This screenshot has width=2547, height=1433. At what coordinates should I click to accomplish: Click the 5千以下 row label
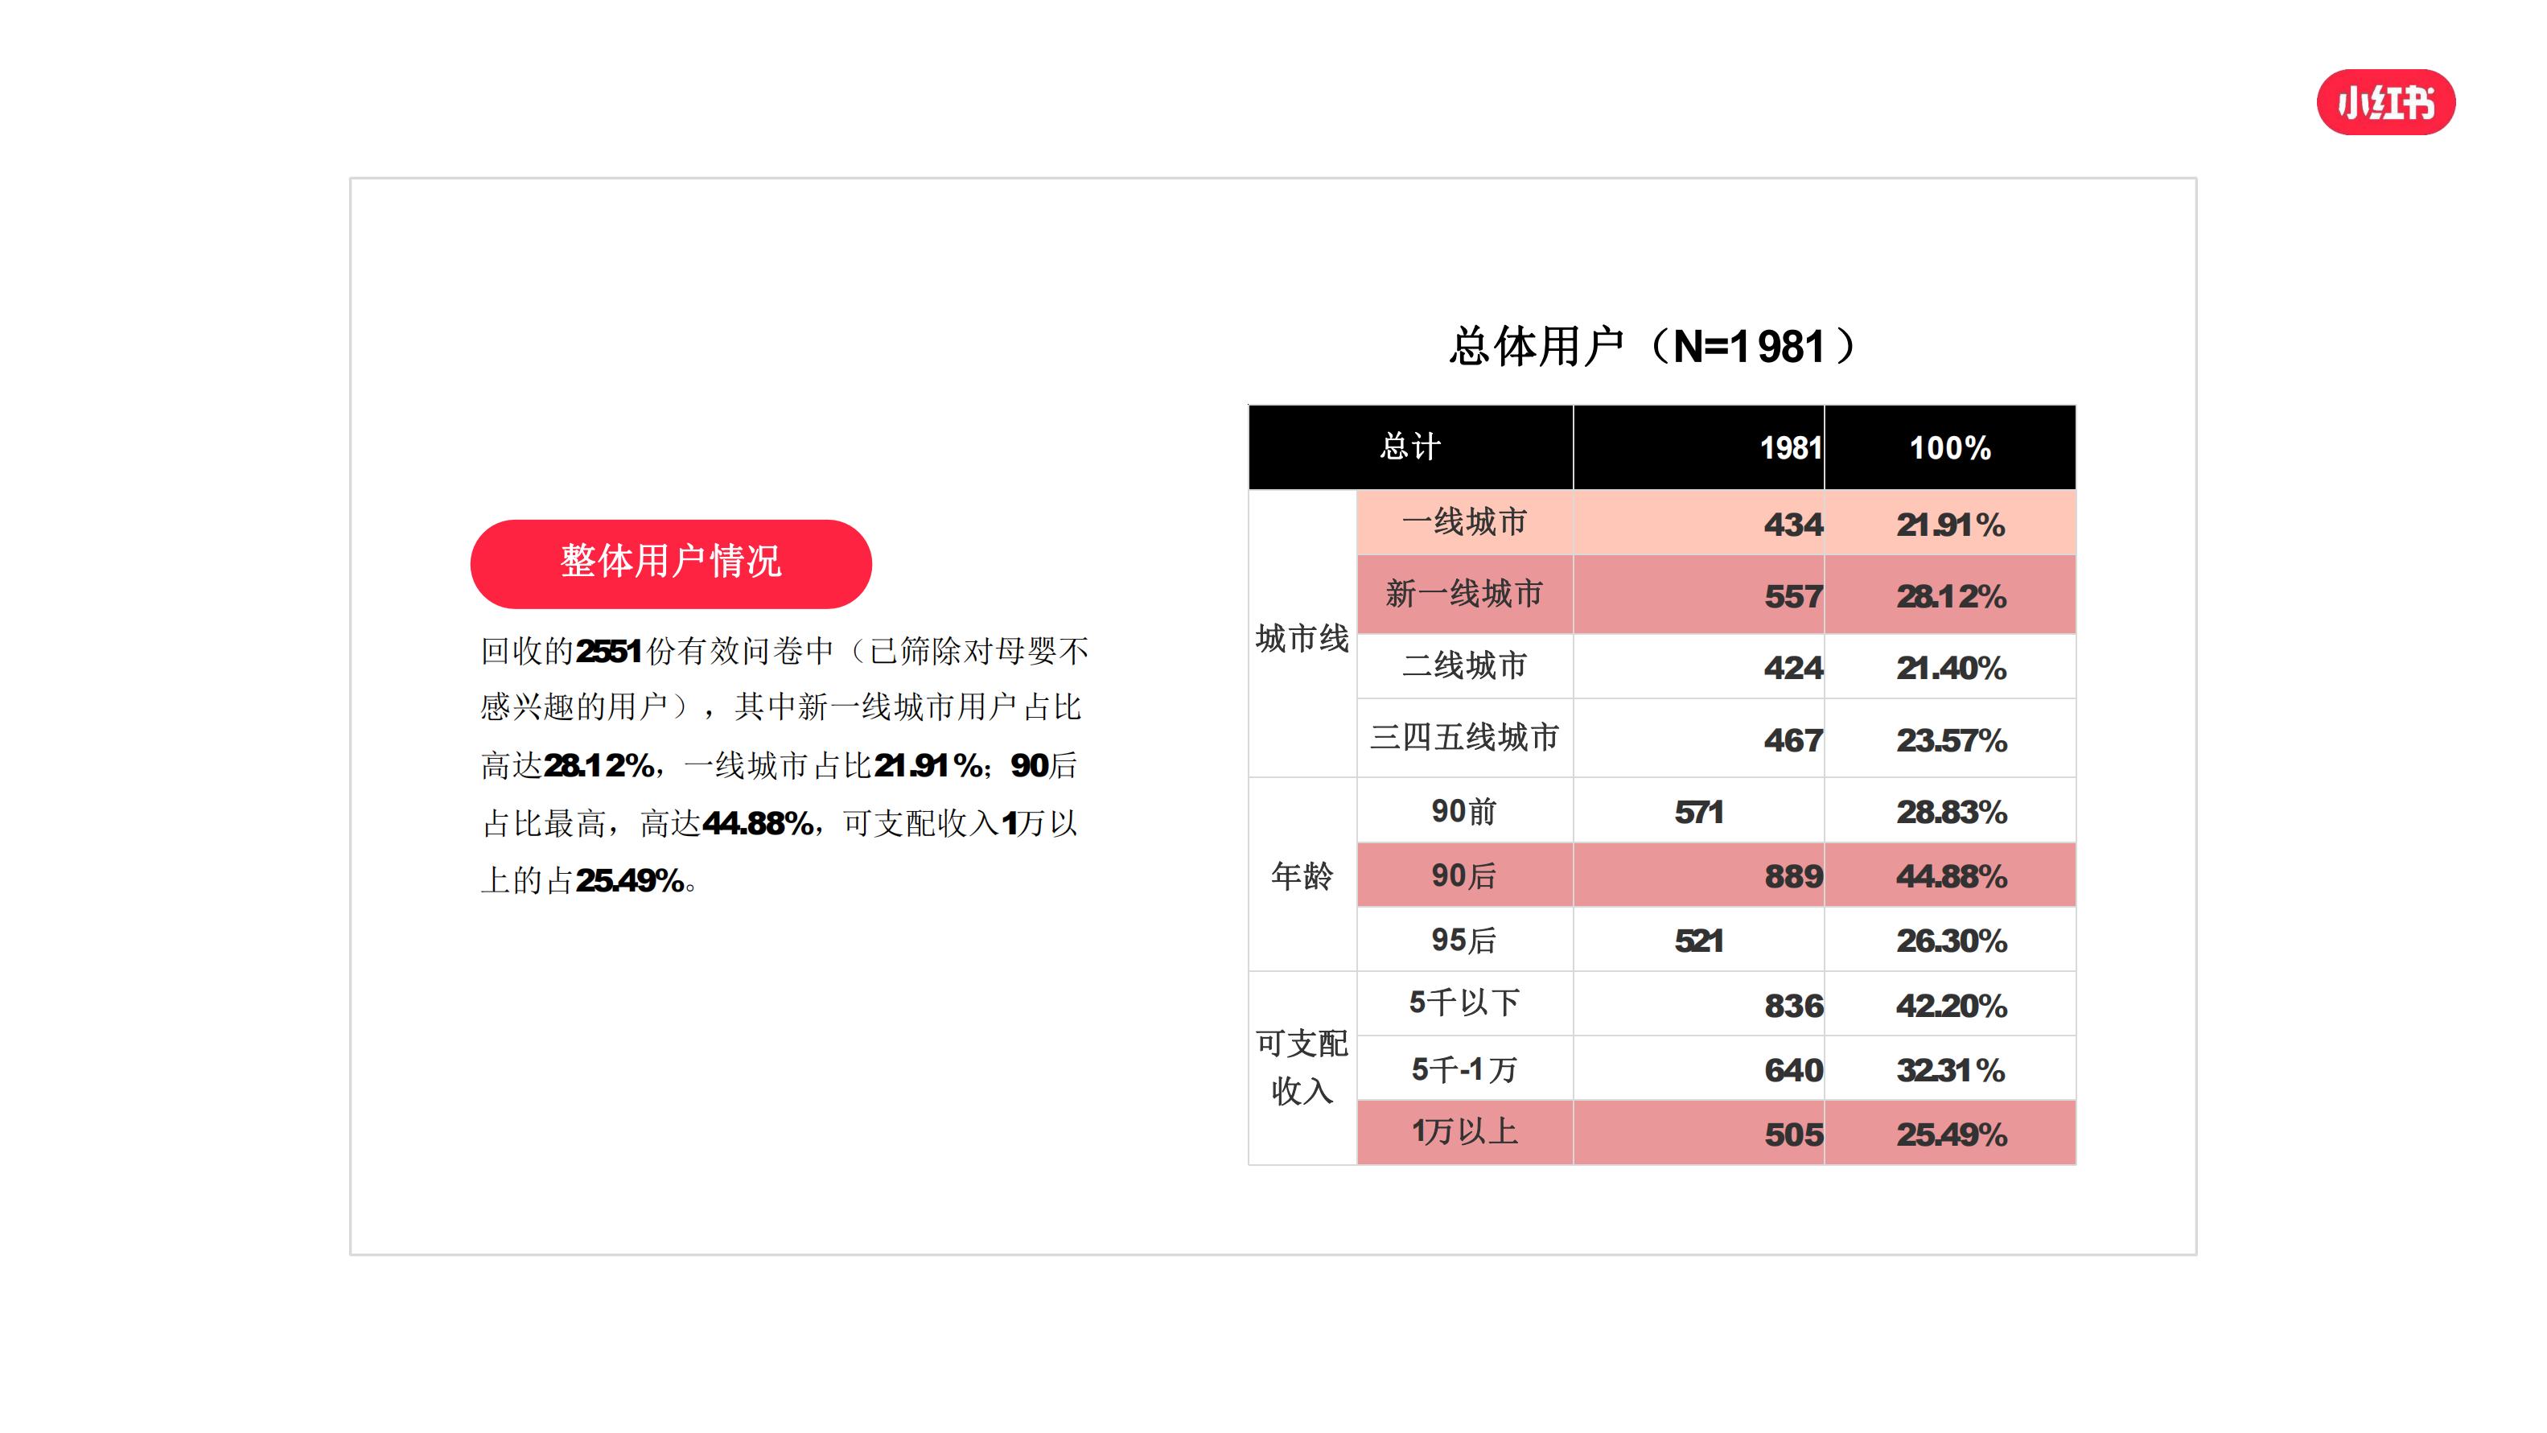tap(1464, 1004)
